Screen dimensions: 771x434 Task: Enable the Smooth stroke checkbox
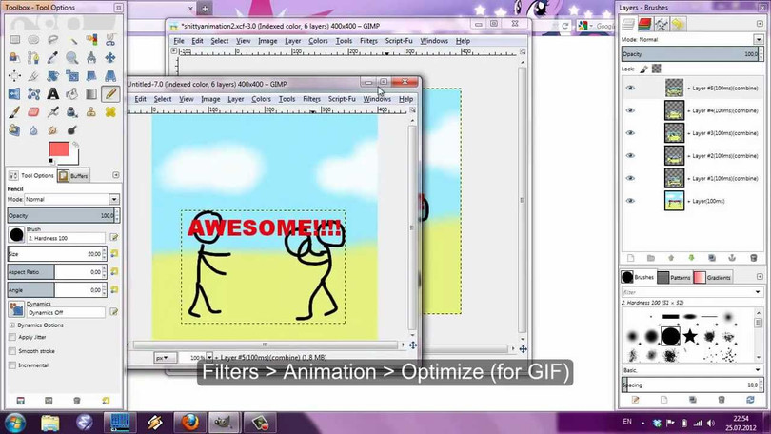[x=11, y=351]
